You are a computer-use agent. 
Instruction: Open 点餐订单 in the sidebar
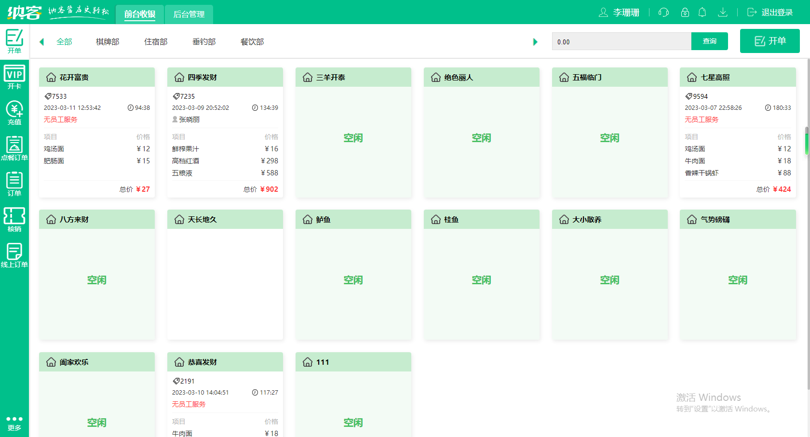coord(14,148)
